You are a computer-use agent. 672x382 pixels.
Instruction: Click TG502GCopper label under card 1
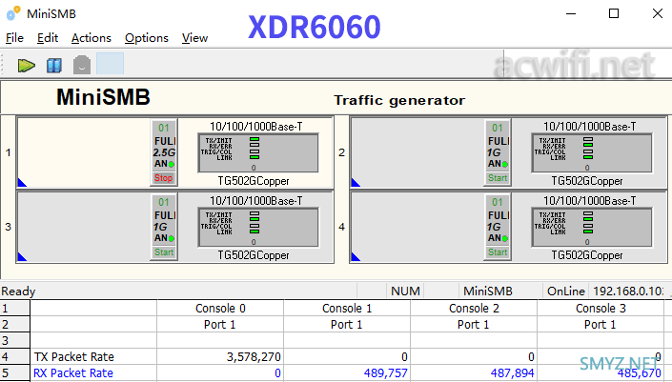pos(254,181)
